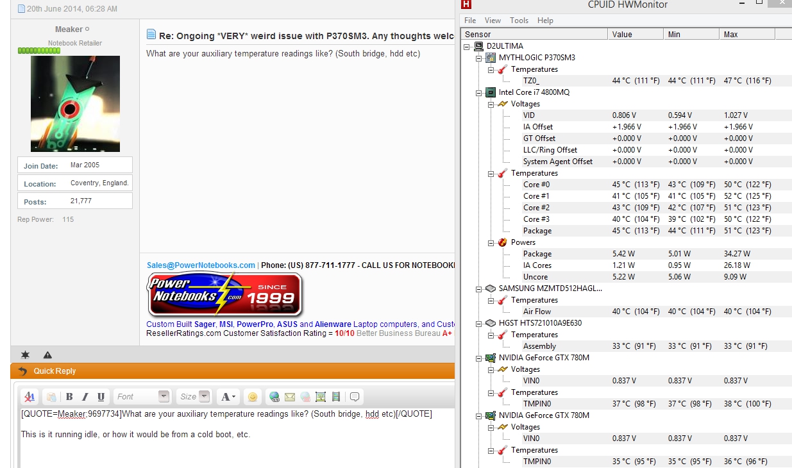Collapse the HGST HTS721010A9E630 node
Viewport: 792px width, 468px height.
pyautogui.click(x=479, y=323)
